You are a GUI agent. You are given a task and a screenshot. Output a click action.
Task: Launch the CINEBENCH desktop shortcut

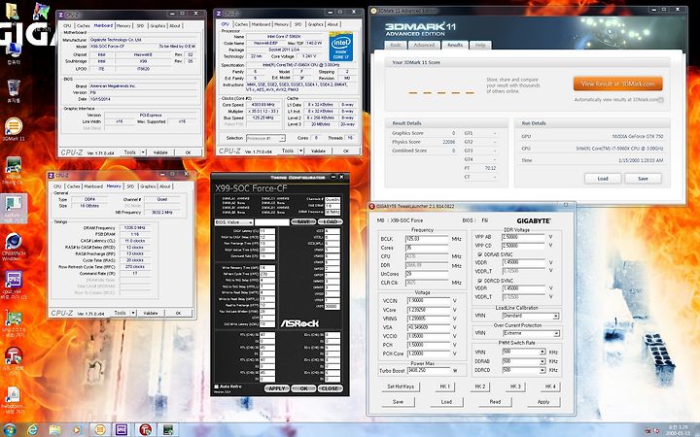click(x=14, y=246)
